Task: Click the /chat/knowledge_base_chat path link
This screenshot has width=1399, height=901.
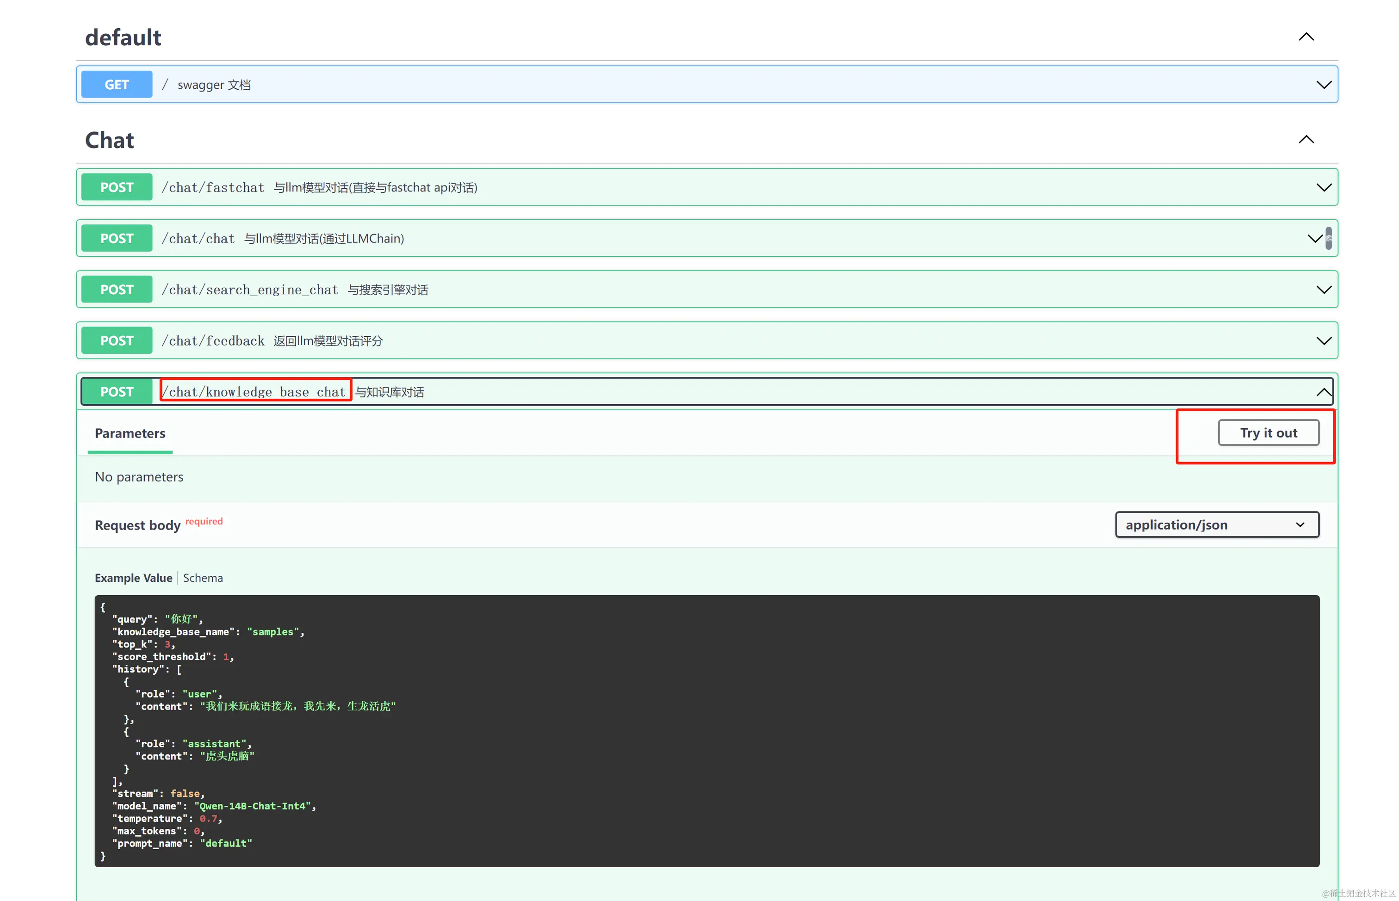Action: 254,392
